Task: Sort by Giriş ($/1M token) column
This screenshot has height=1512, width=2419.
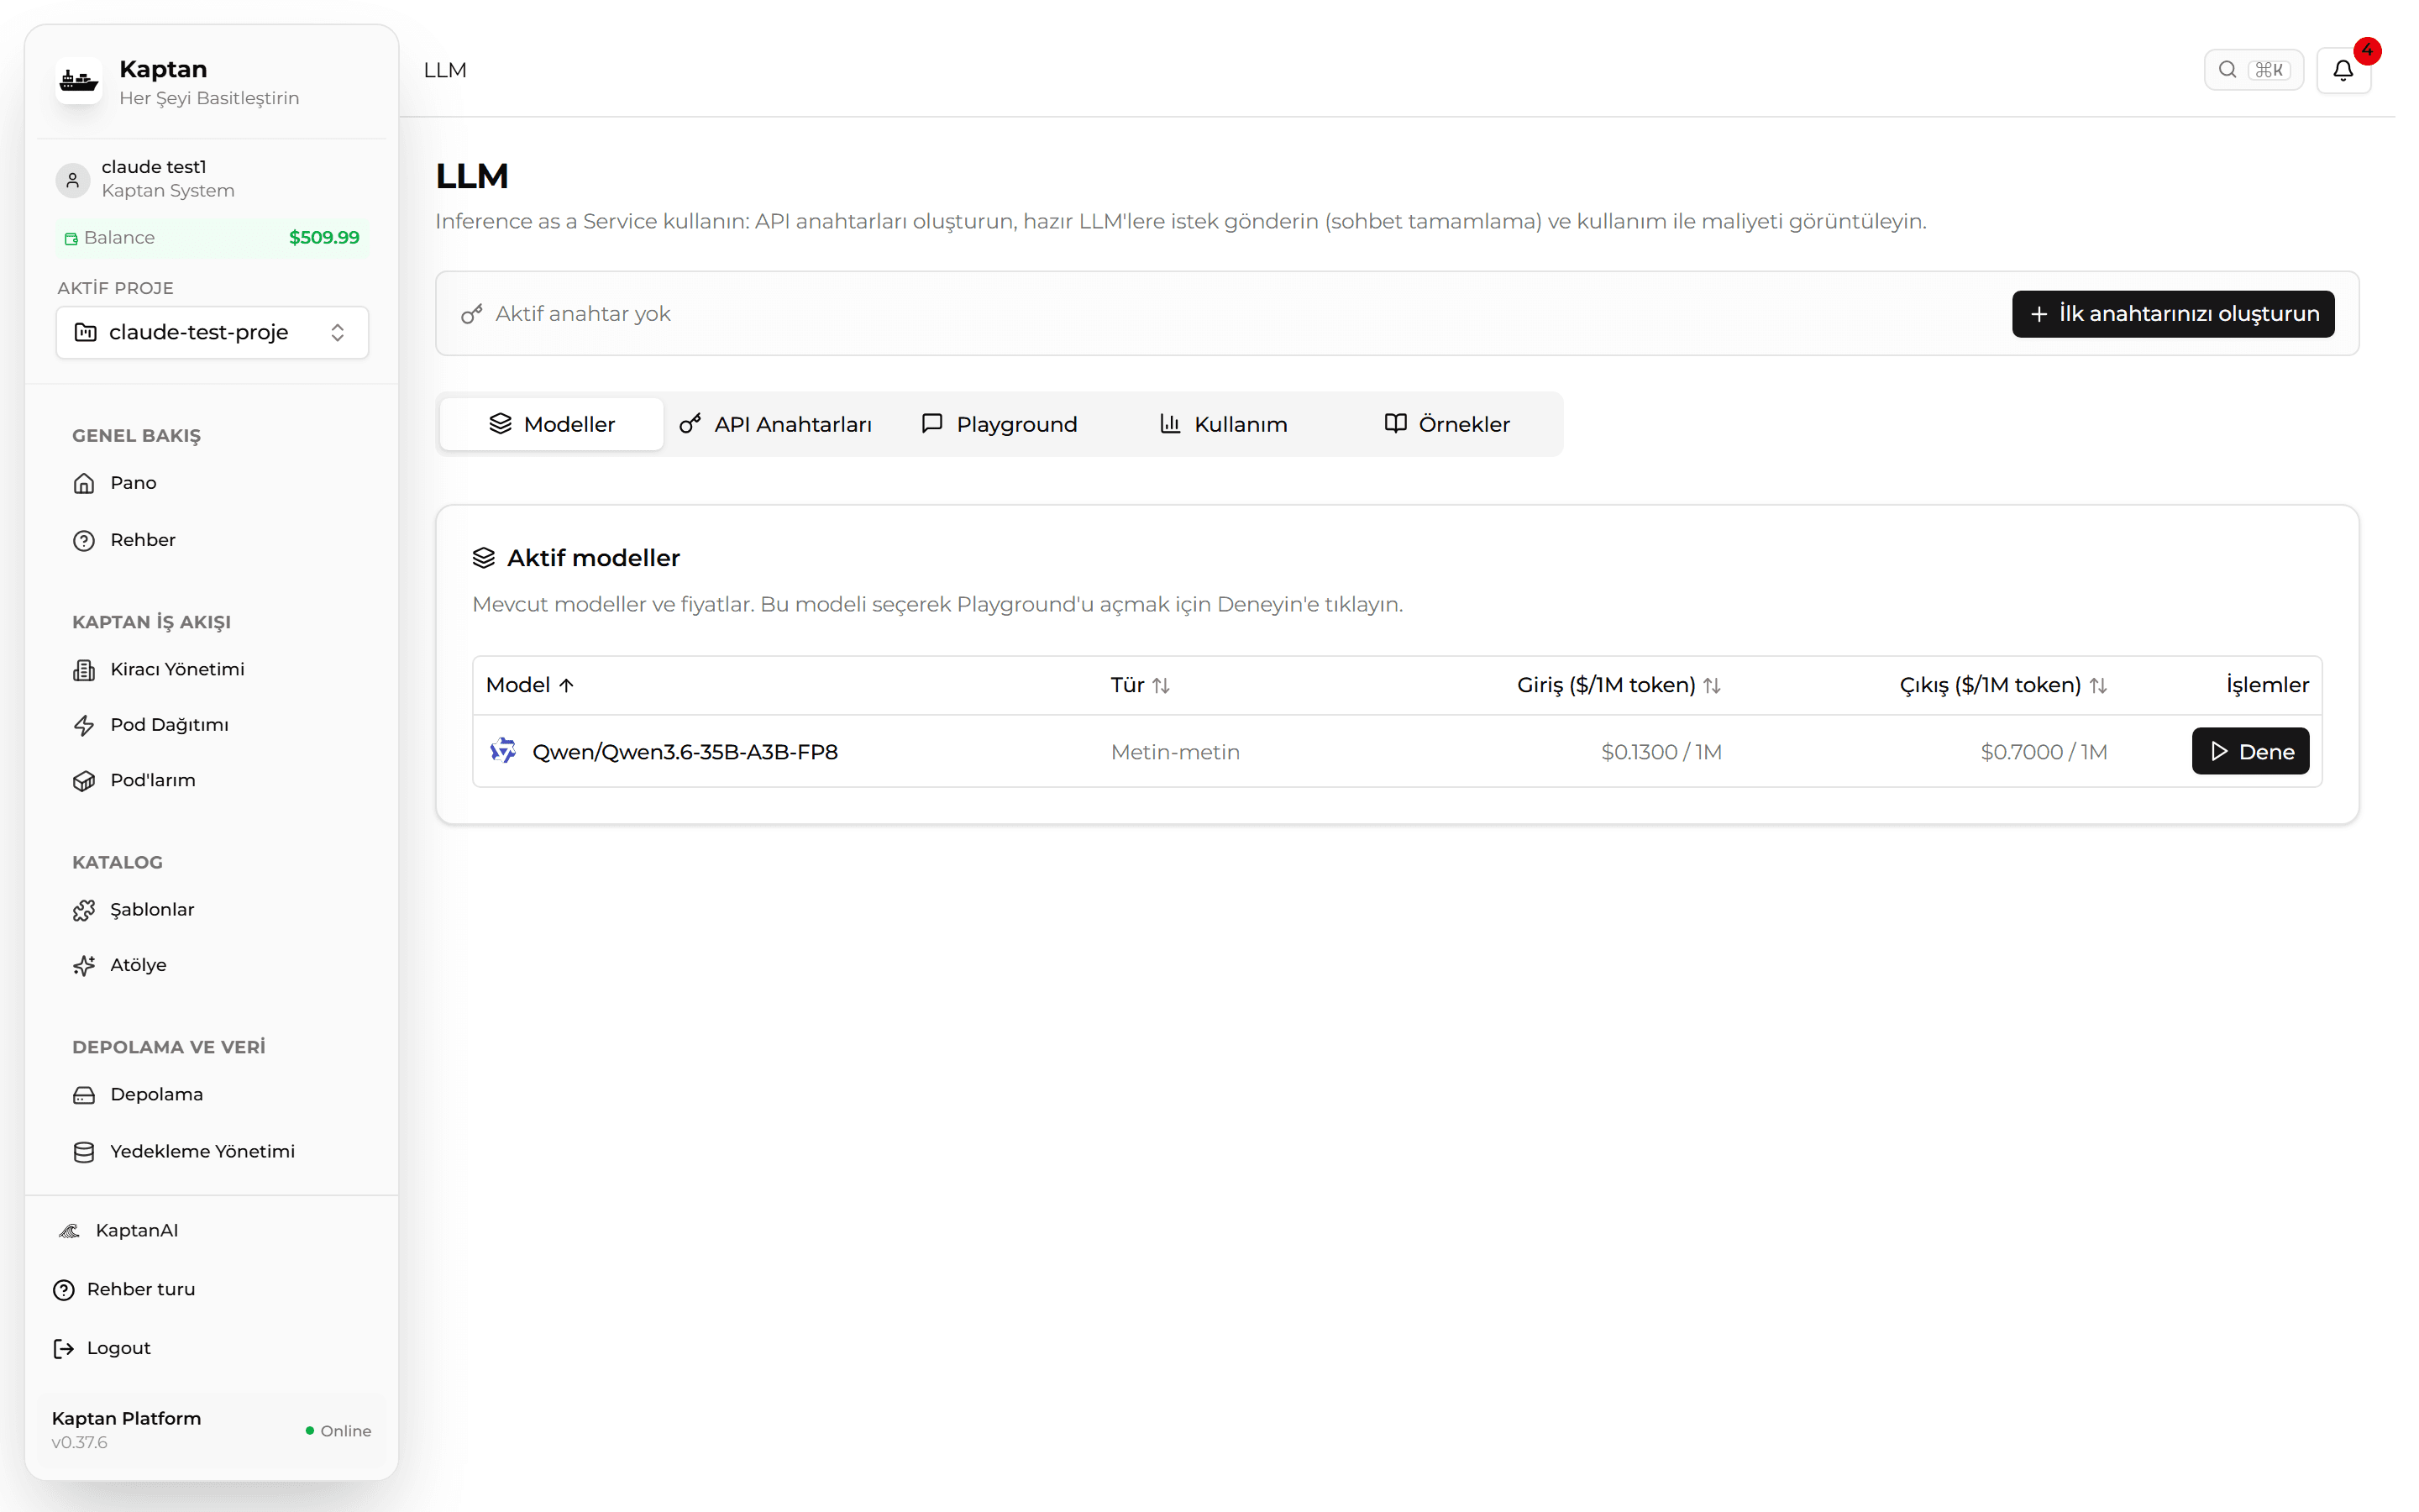Action: pos(1619,685)
